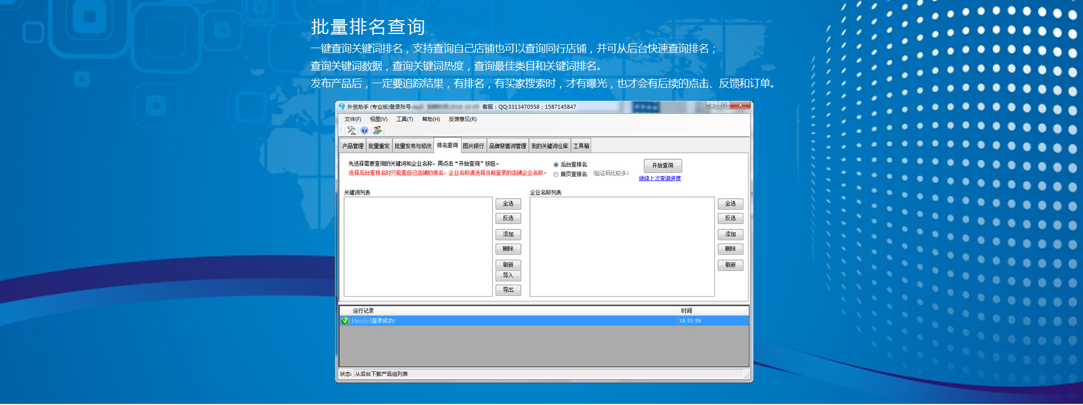This screenshot has height=405, width=1083.
Task: Click the 继续上次查询进度 link
Action: 660,178
